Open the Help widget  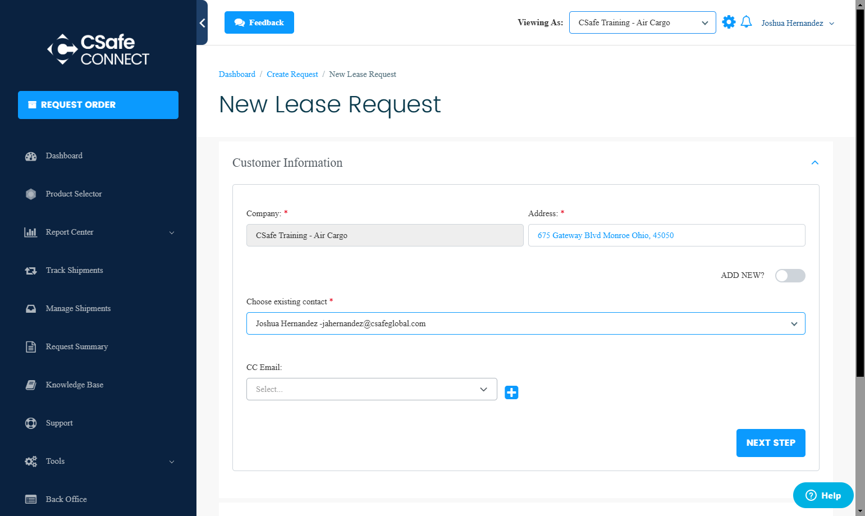[x=823, y=495]
